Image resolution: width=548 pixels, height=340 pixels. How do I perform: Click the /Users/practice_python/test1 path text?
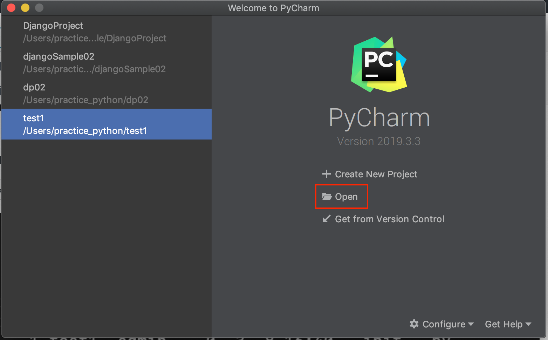(85, 131)
